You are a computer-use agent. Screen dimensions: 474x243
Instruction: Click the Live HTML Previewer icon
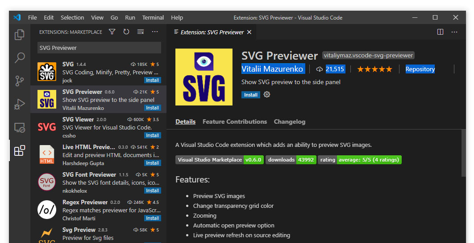pyautogui.click(x=47, y=154)
